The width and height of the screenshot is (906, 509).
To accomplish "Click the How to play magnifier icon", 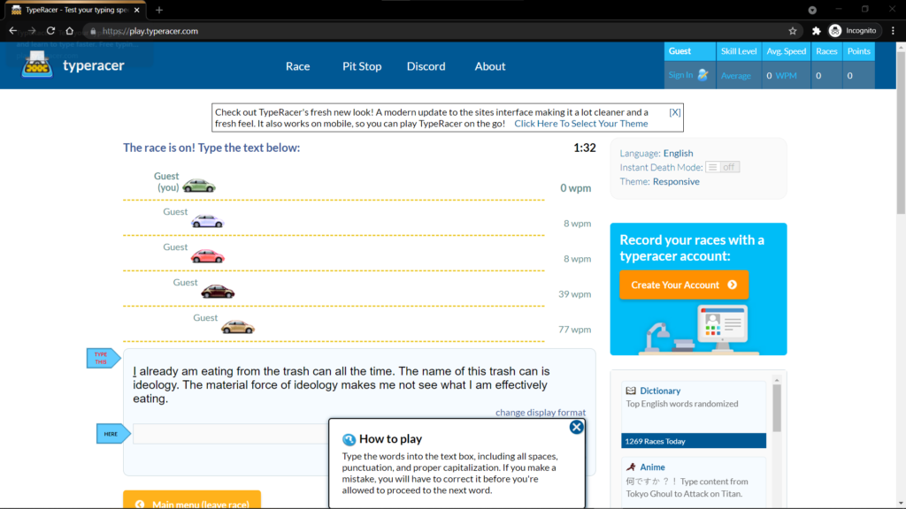I will pos(349,440).
